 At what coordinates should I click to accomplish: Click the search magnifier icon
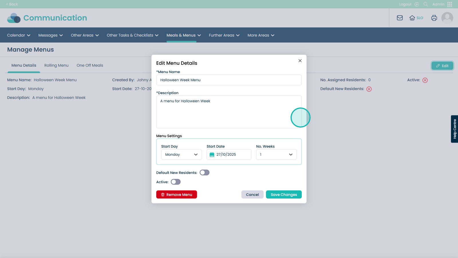(x=426, y=4)
